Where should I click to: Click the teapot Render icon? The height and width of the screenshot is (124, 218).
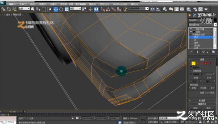pyautogui.click(x=206, y=9)
